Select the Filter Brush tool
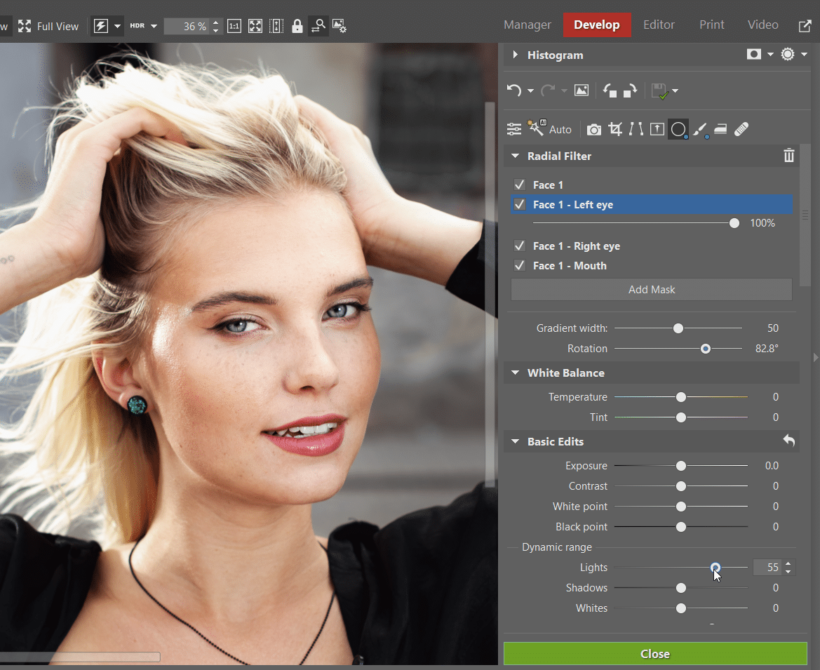 pyautogui.click(x=700, y=129)
